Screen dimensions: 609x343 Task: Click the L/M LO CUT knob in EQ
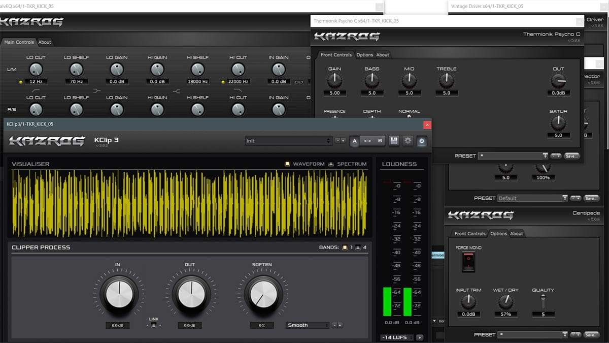pyautogui.click(x=36, y=70)
